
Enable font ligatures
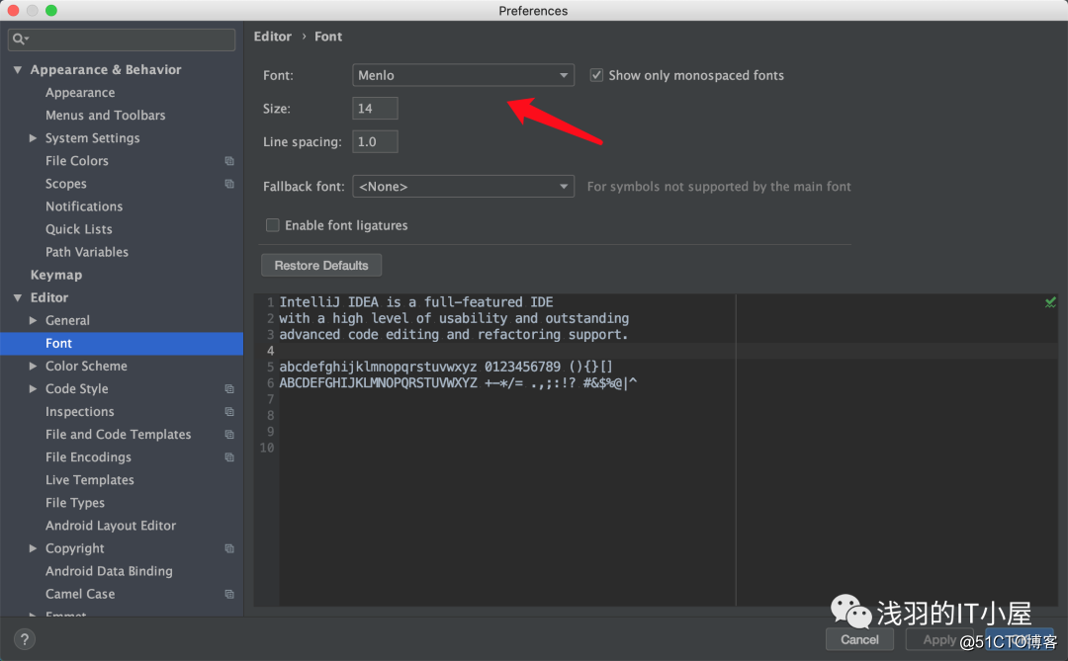coord(272,225)
